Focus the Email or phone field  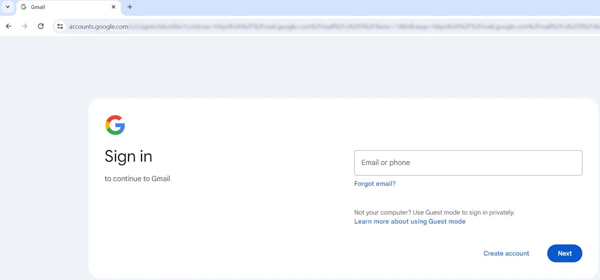click(468, 162)
